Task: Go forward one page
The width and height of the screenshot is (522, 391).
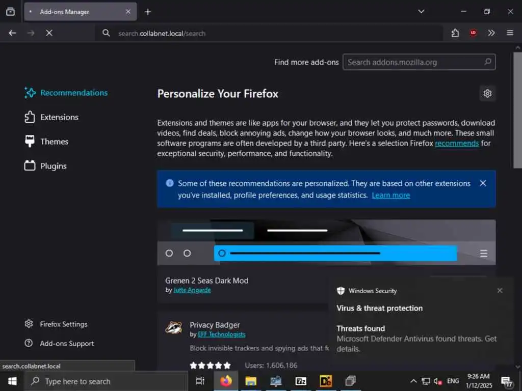Action: click(x=31, y=33)
